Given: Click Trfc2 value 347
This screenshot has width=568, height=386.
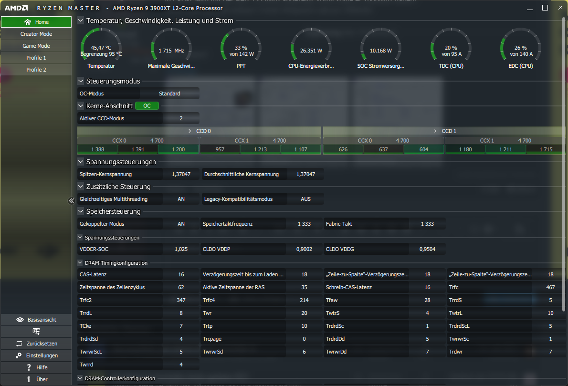Looking at the screenshot, I should (181, 300).
